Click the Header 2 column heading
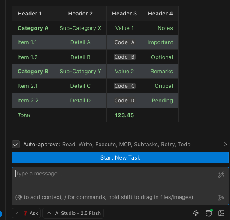230x220 pixels. [x=80, y=14]
